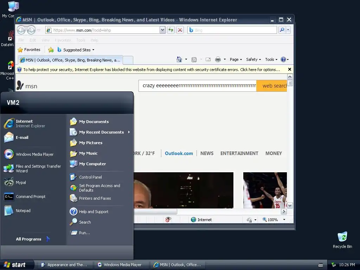This screenshot has height=270, width=360.
Task: Click the IE Back navigation button
Action: (21, 30)
